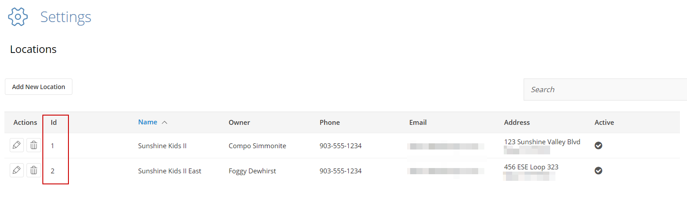Select the Sunshine Kids II East name cell
This screenshot has width=687, height=202.
(170, 171)
